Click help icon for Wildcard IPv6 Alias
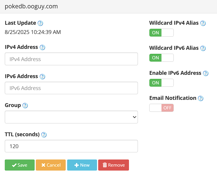 pyautogui.click(x=203, y=48)
